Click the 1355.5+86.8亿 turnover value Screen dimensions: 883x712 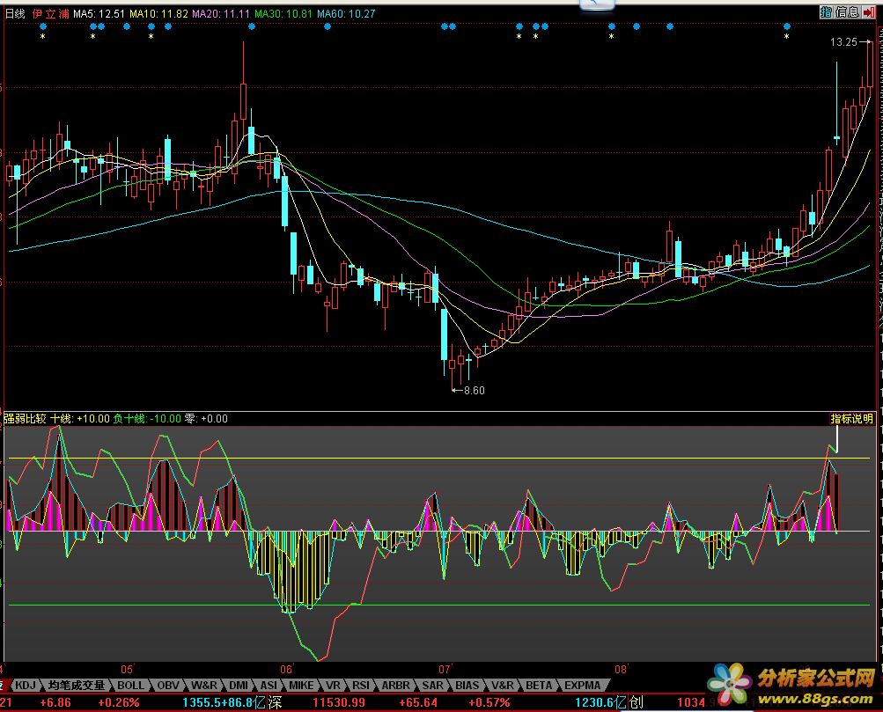point(224,702)
